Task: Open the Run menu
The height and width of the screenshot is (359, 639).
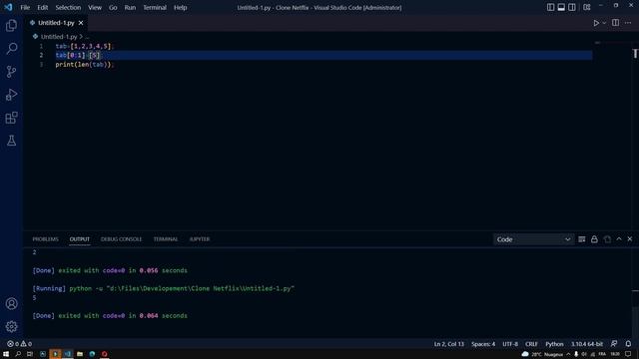Action: pyautogui.click(x=130, y=7)
